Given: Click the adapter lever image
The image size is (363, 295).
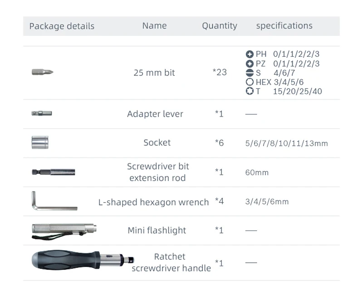Looking at the screenshot, I should [41, 113].
